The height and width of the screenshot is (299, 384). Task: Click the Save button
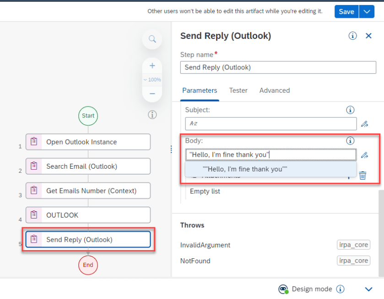346,11
